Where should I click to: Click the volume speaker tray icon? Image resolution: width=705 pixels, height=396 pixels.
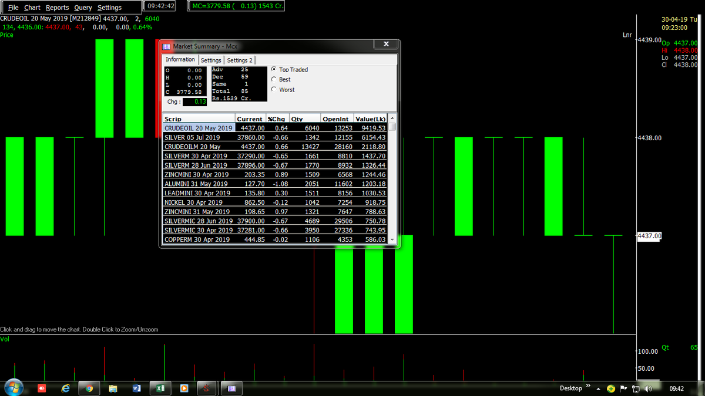(647, 388)
